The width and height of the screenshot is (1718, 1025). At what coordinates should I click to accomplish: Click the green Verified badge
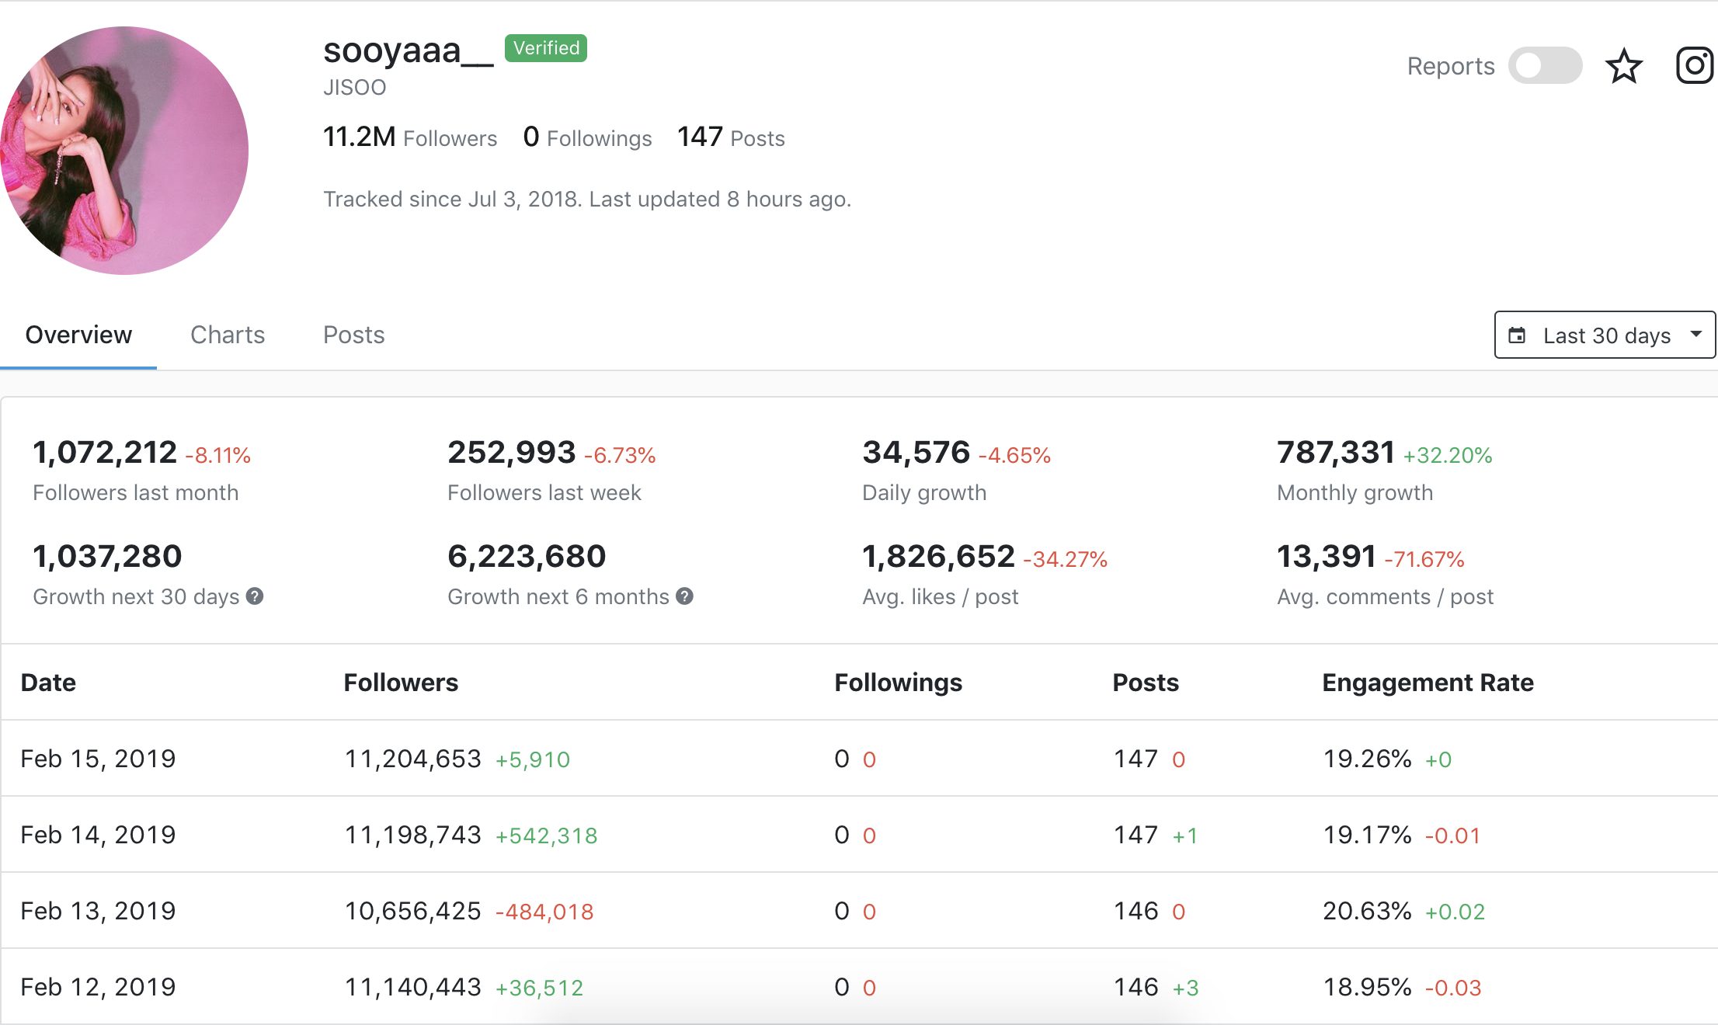pyautogui.click(x=546, y=48)
